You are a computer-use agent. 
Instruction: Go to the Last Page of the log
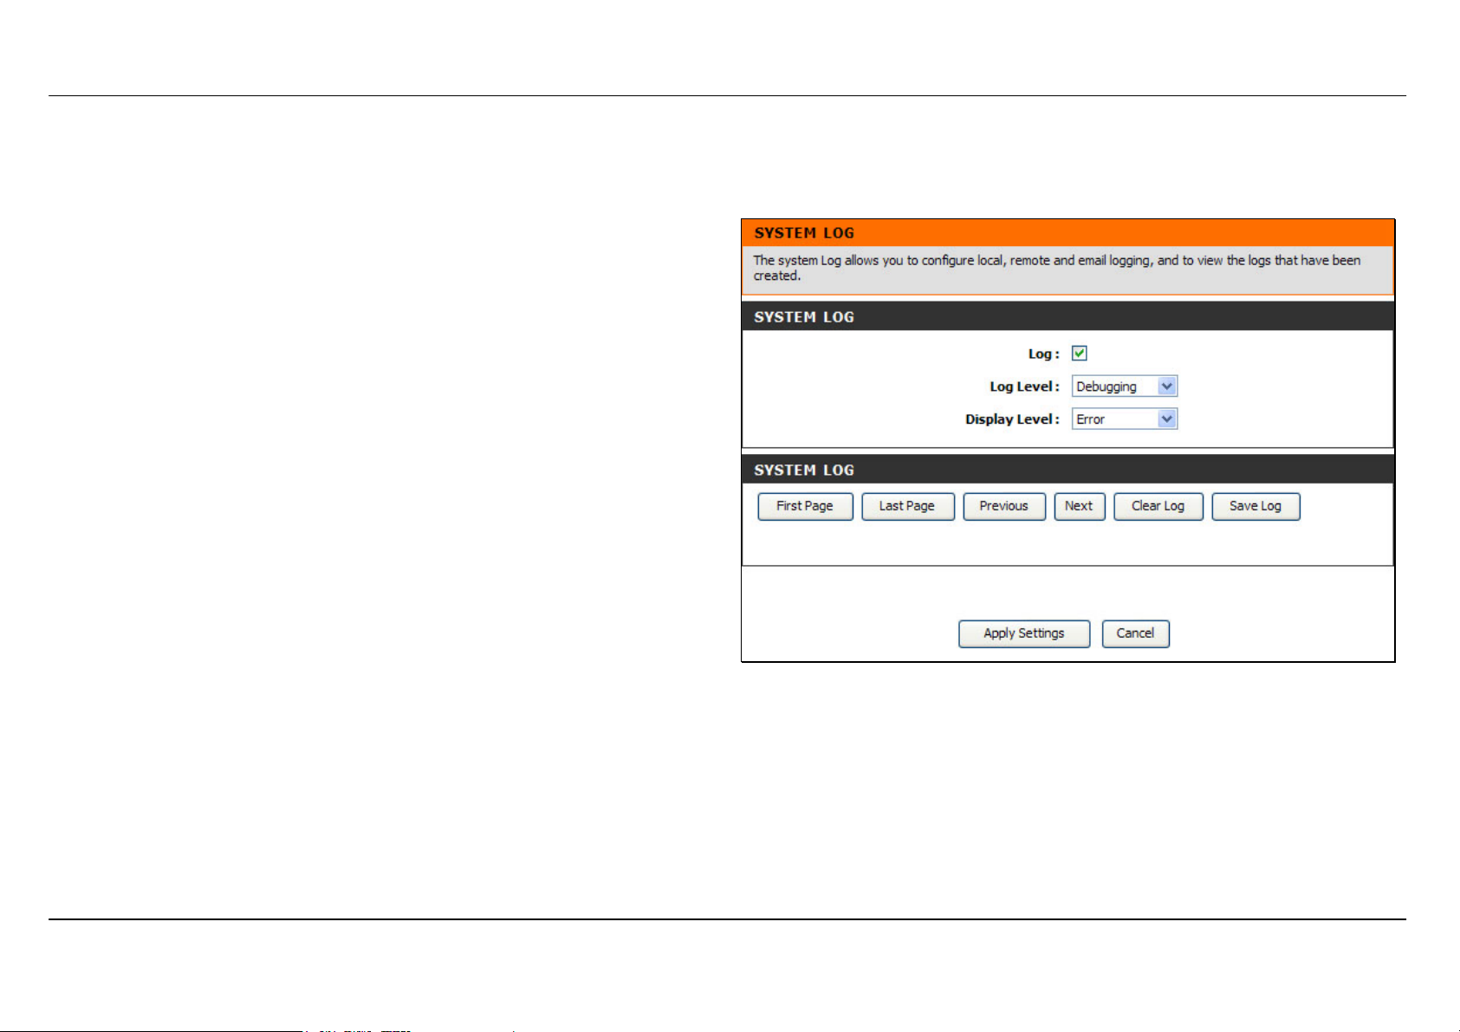[x=907, y=506]
